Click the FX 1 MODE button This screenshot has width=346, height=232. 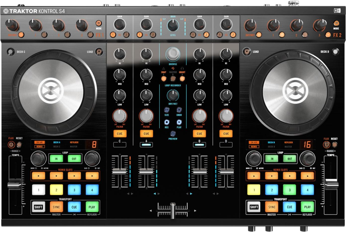pyautogui.click(x=99, y=24)
